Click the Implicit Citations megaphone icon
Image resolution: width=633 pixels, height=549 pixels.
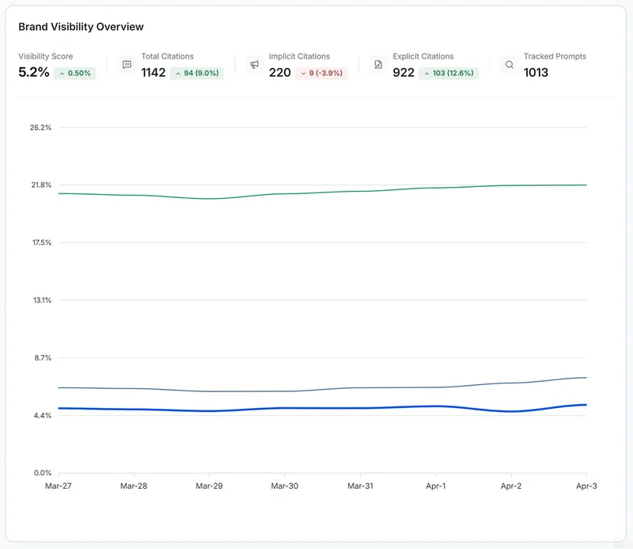[254, 65]
